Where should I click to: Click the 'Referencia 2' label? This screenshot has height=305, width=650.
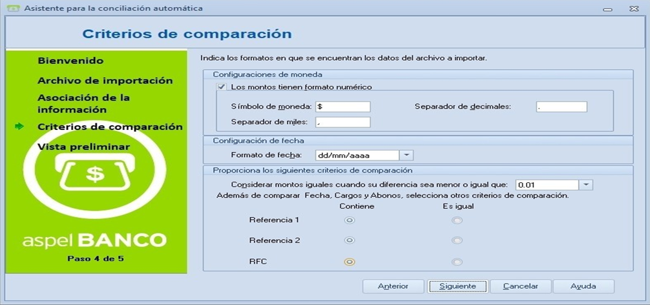pyautogui.click(x=274, y=240)
